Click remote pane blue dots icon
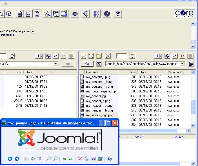Image resolution: width=198 pixels, height=166 pixels. [x=175, y=56]
